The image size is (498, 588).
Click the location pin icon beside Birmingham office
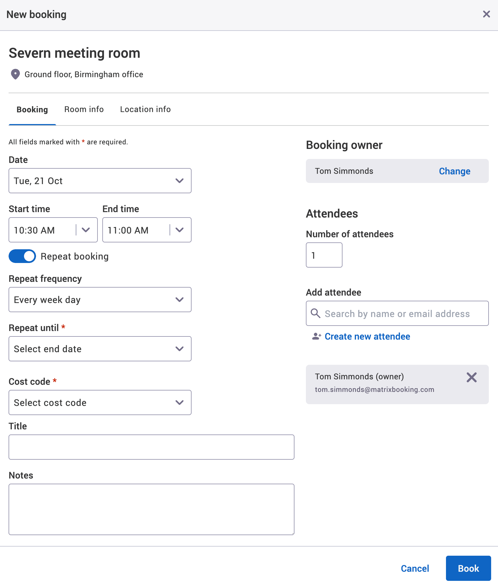pyautogui.click(x=15, y=74)
